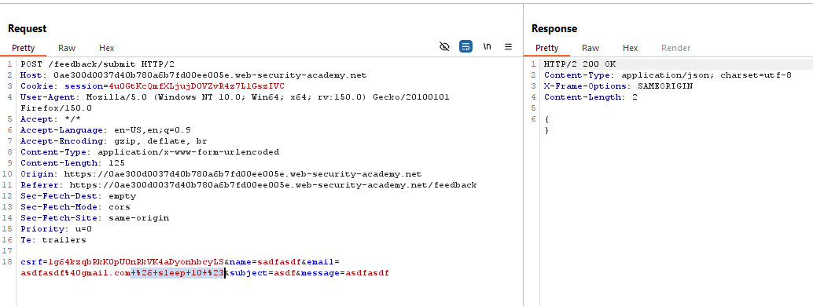Click the HTTP/2 200 OK response line
The image size is (813, 306).
pos(579,64)
